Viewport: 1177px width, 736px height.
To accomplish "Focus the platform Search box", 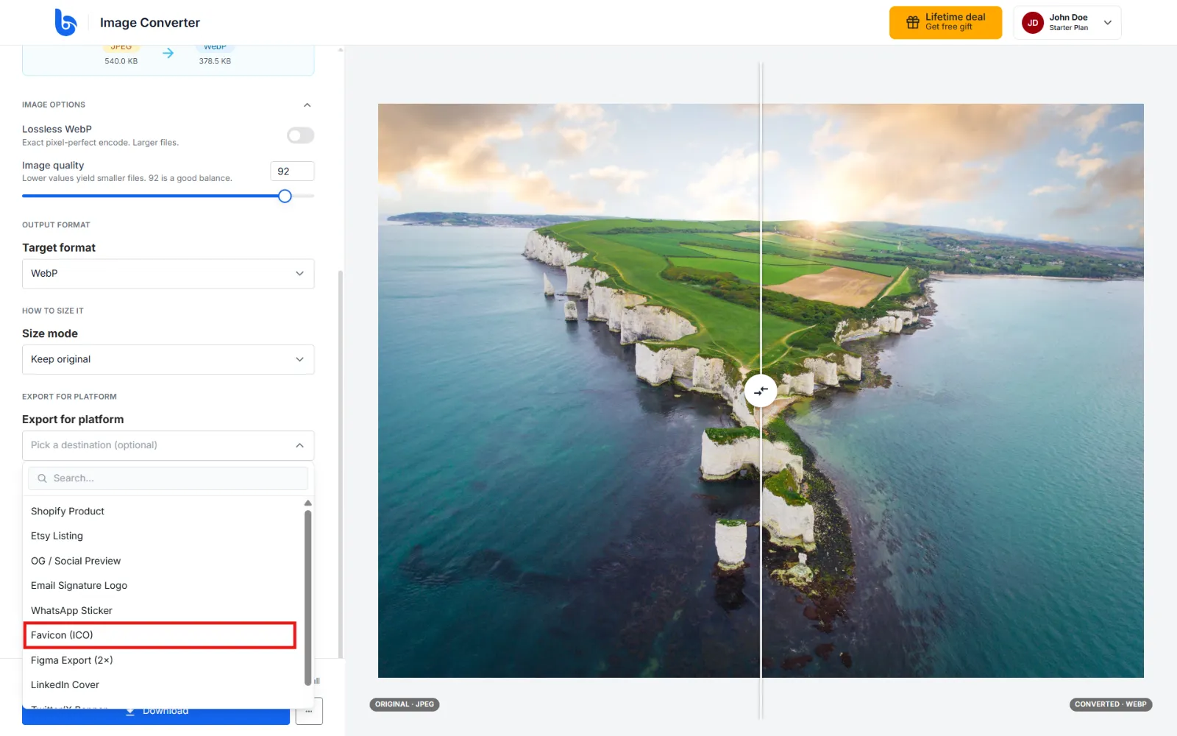I will [x=168, y=478].
